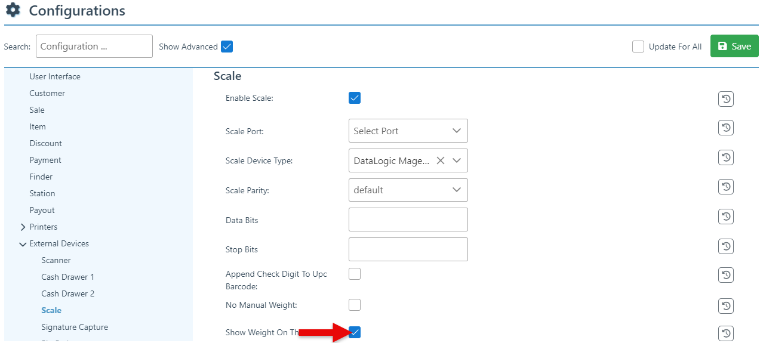The width and height of the screenshot is (760, 343).
Task: Click history icon for No Manual Weight
Action: [x=725, y=305]
